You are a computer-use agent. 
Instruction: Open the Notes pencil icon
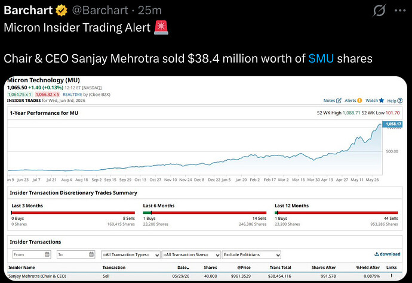339,101
